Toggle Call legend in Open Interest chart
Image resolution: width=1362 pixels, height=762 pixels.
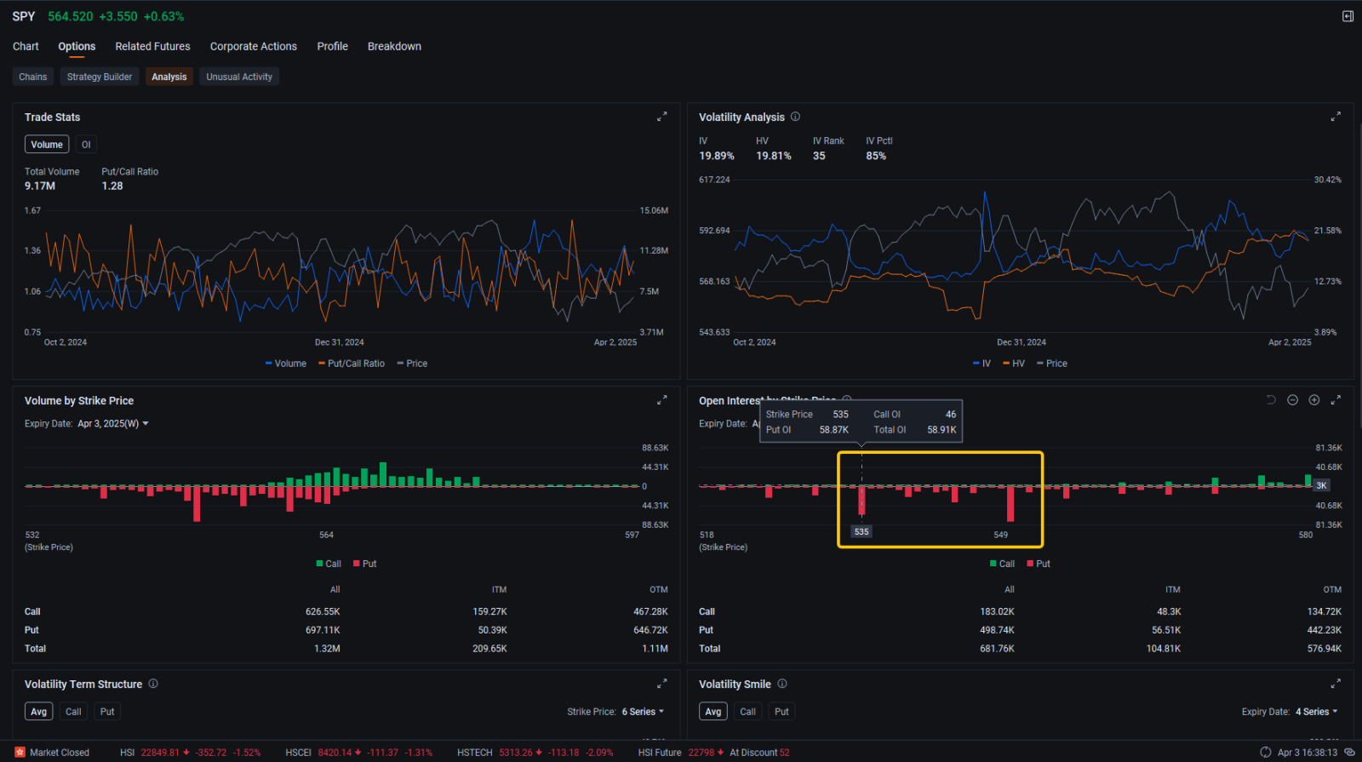pyautogui.click(x=1003, y=564)
